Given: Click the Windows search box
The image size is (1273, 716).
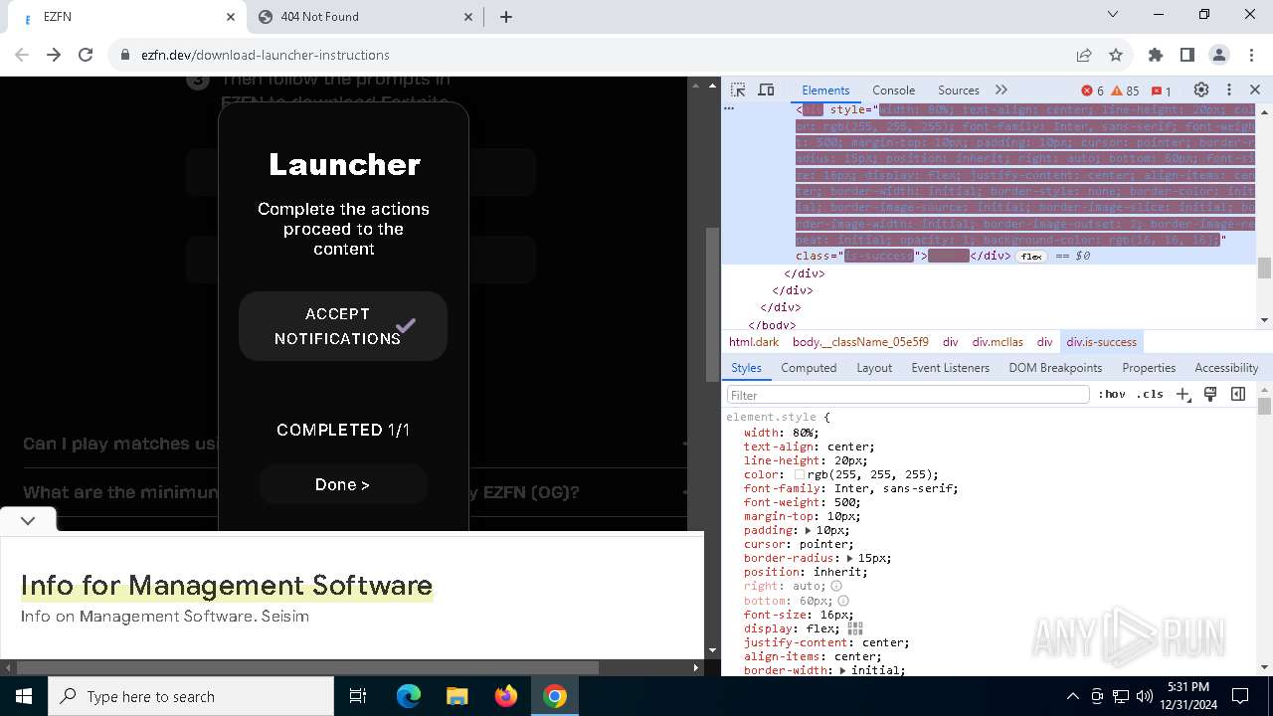Looking at the screenshot, I should 191,696.
